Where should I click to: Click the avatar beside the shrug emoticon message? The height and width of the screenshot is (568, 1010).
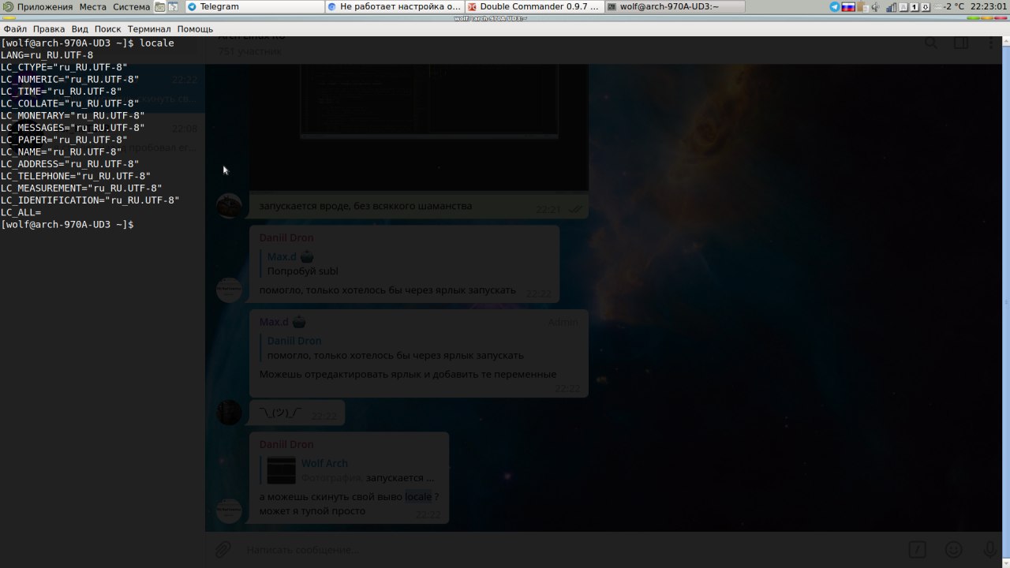[x=229, y=413]
